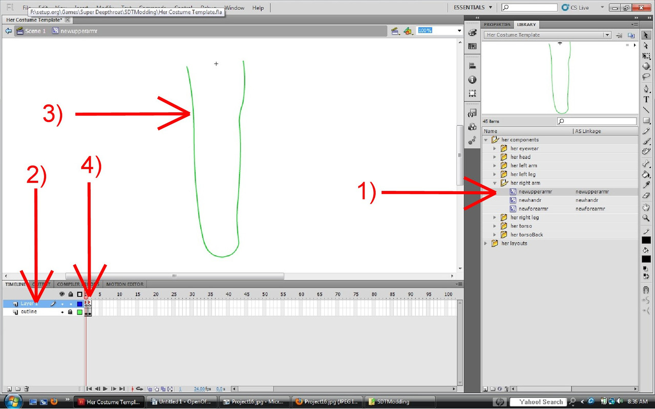Collapse the her right arm folder
Image resolution: width=655 pixels, height=409 pixels.
pyautogui.click(x=495, y=183)
